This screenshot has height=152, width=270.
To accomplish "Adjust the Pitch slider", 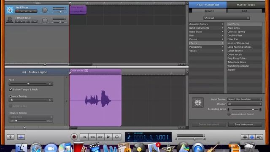I will (28, 84).
